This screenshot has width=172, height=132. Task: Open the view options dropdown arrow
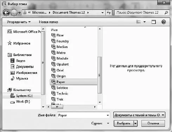(145, 22)
